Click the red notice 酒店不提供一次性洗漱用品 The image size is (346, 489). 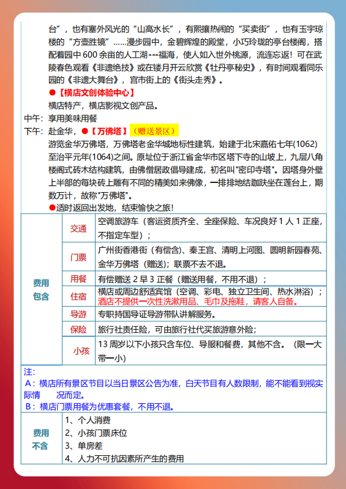coord(198,302)
